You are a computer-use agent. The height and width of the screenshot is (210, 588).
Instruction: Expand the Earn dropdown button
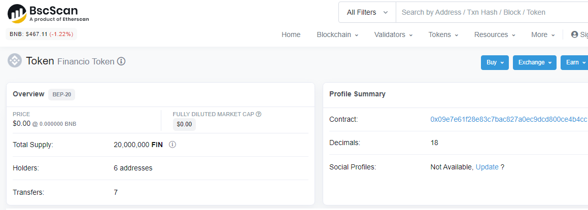coord(574,62)
